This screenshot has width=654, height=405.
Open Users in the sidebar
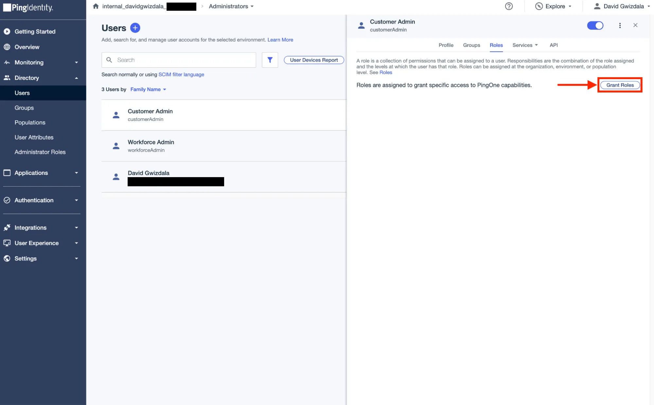click(43, 93)
